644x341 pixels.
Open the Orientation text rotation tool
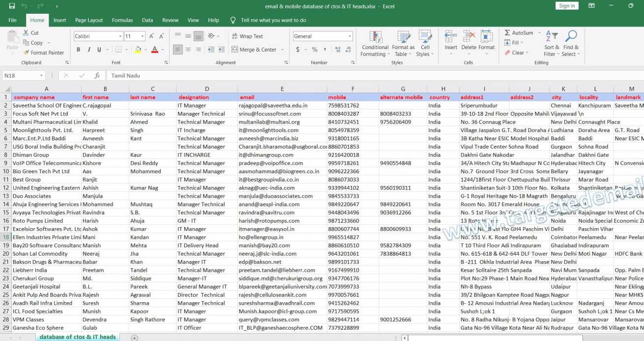coord(211,36)
